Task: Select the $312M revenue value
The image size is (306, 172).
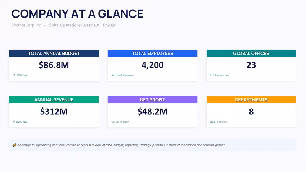Action: (54, 112)
